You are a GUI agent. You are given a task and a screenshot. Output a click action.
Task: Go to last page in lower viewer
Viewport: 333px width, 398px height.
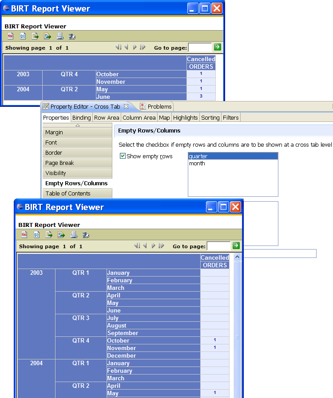tap(162, 246)
